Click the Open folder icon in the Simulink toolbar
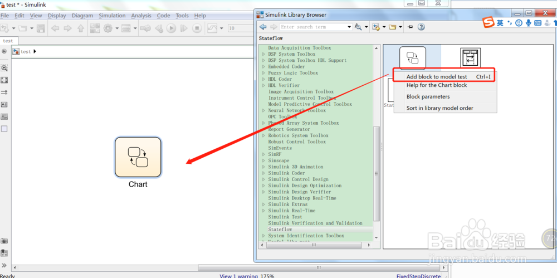 point(23,28)
